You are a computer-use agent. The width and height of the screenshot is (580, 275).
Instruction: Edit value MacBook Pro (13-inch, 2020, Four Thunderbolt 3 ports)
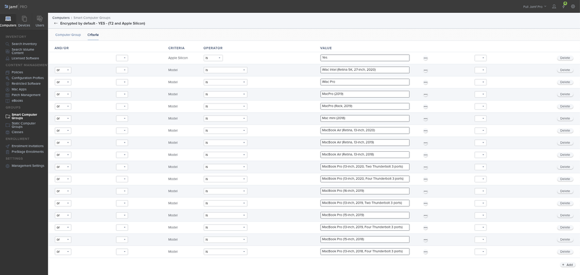[x=365, y=178]
